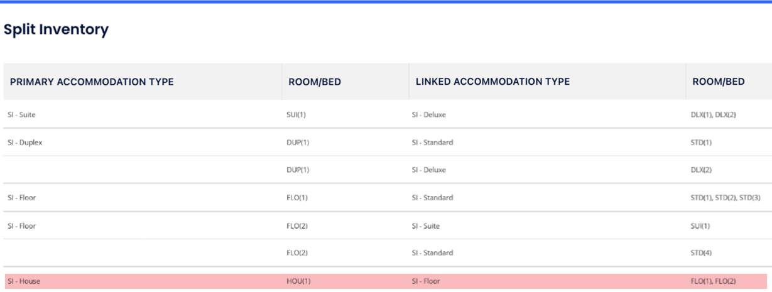Click the Split Inventory heading
772x292 pixels.
[57, 30]
